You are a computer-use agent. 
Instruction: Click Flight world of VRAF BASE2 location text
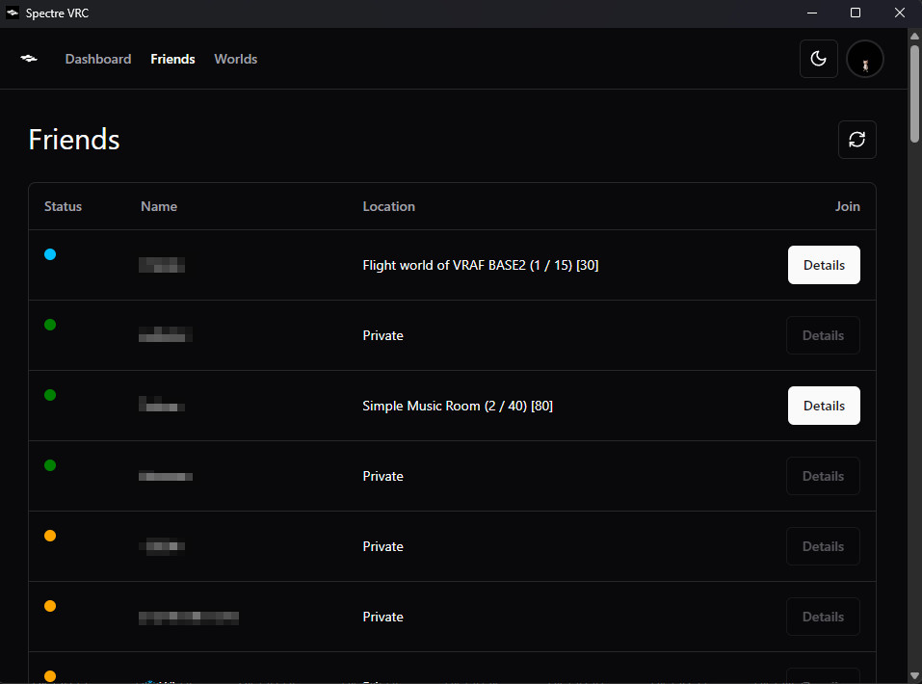(481, 265)
